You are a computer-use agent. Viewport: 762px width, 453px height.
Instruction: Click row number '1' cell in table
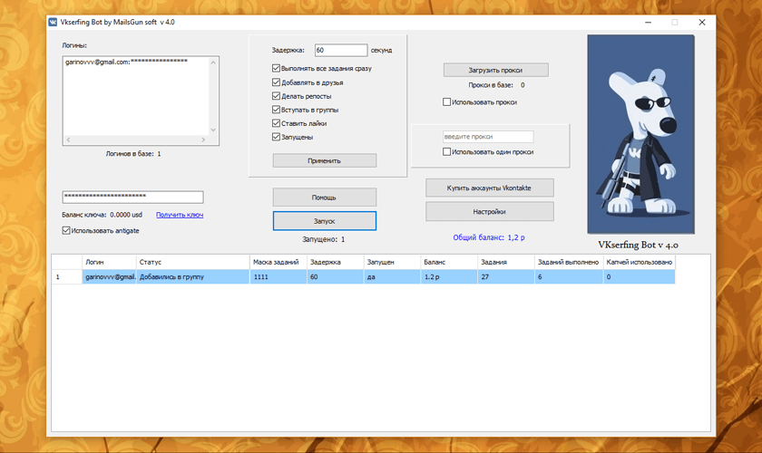click(x=67, y=276)
